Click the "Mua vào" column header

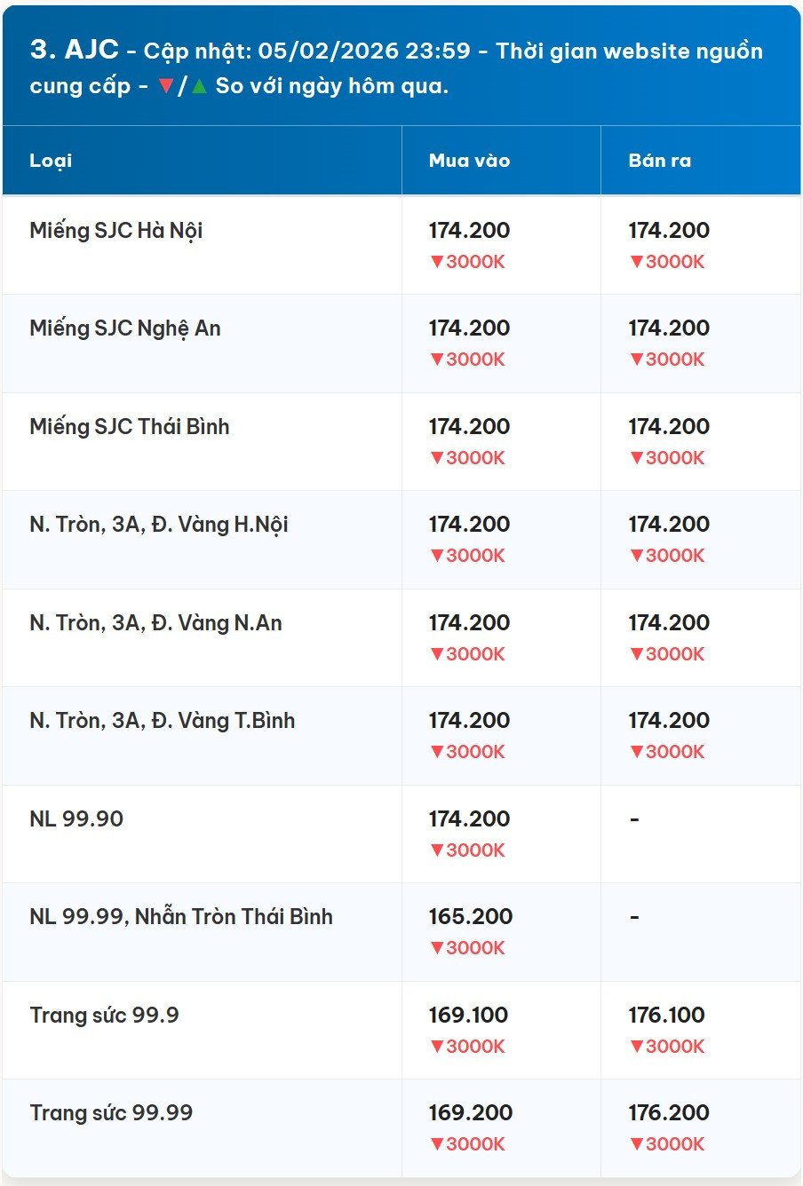(469, 161)
